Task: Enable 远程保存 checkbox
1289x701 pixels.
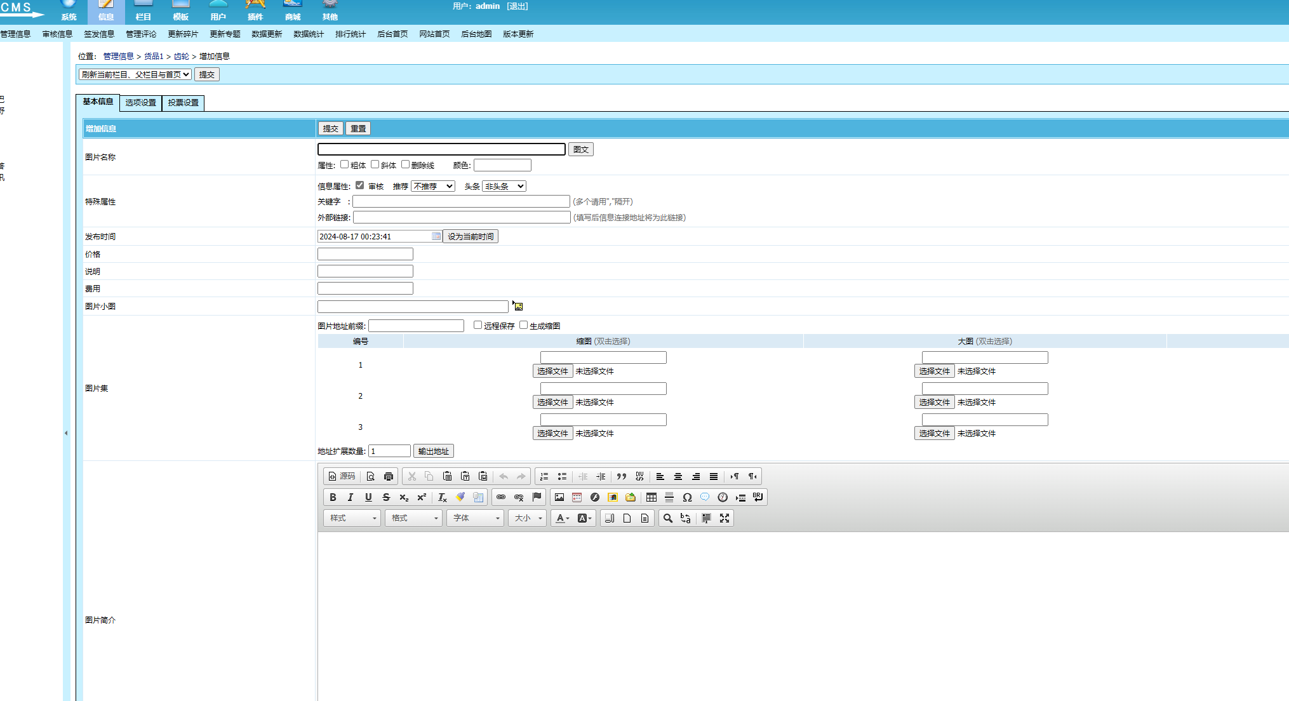Action: [478, 324]
